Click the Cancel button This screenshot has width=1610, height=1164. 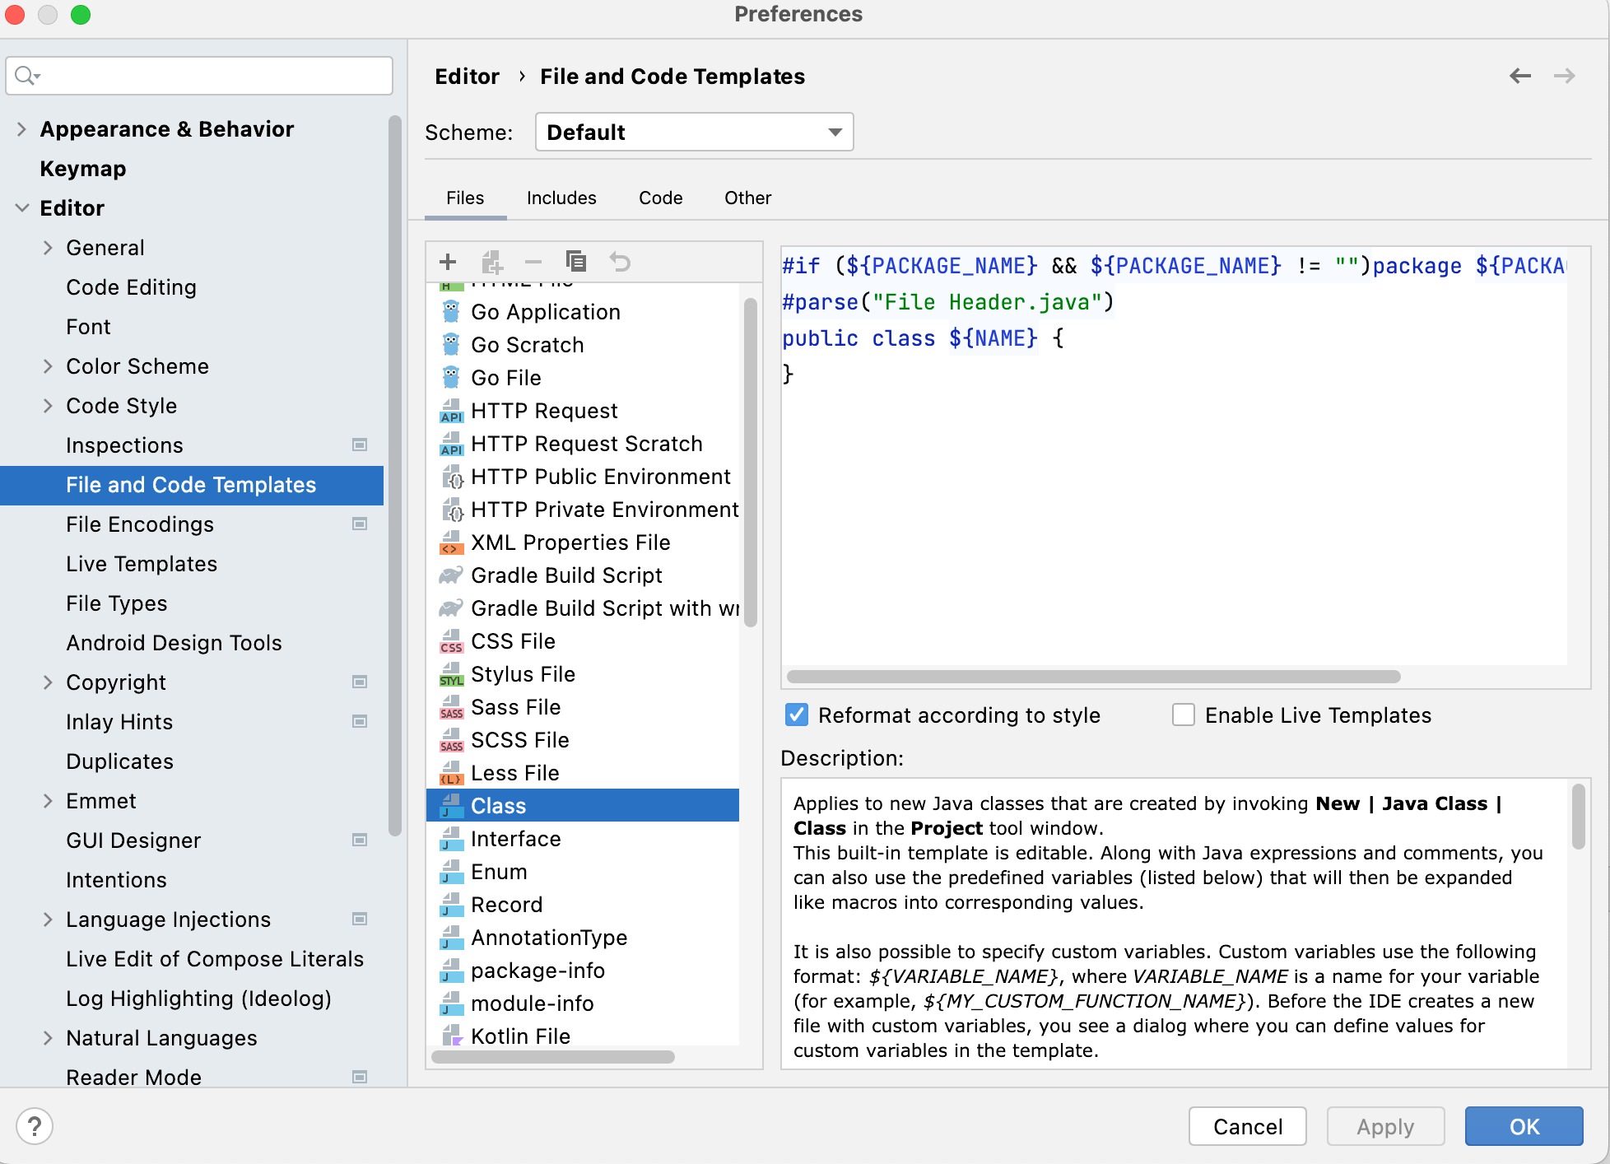(x=1247, y=1126)
